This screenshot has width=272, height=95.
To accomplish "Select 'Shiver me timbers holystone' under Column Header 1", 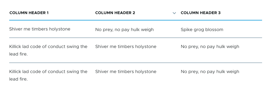I will pyautogui.click(x=40, y=29).
